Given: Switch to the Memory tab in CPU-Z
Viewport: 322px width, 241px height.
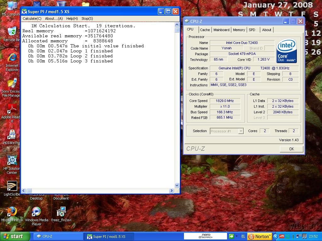Looking at the screenshot, I should (239, 30).
